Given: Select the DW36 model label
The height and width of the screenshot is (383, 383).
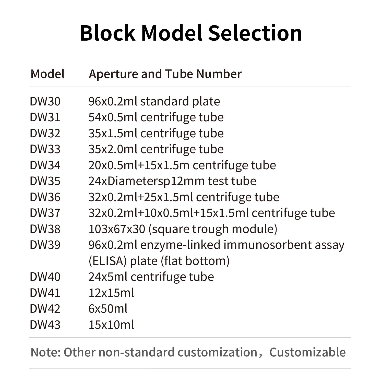Looking at the screenshot, I should click(x=45, y=197).
